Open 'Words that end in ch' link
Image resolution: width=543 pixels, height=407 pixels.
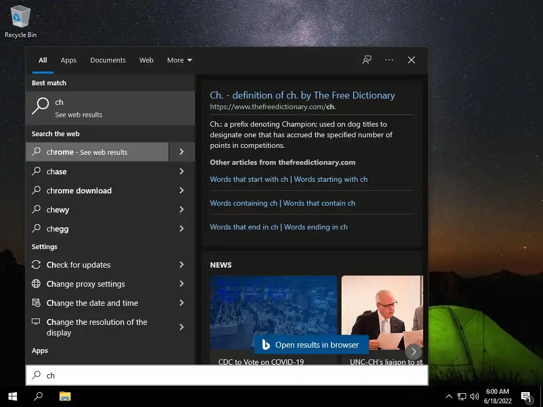pyautogui.click(x=279, y=227)
